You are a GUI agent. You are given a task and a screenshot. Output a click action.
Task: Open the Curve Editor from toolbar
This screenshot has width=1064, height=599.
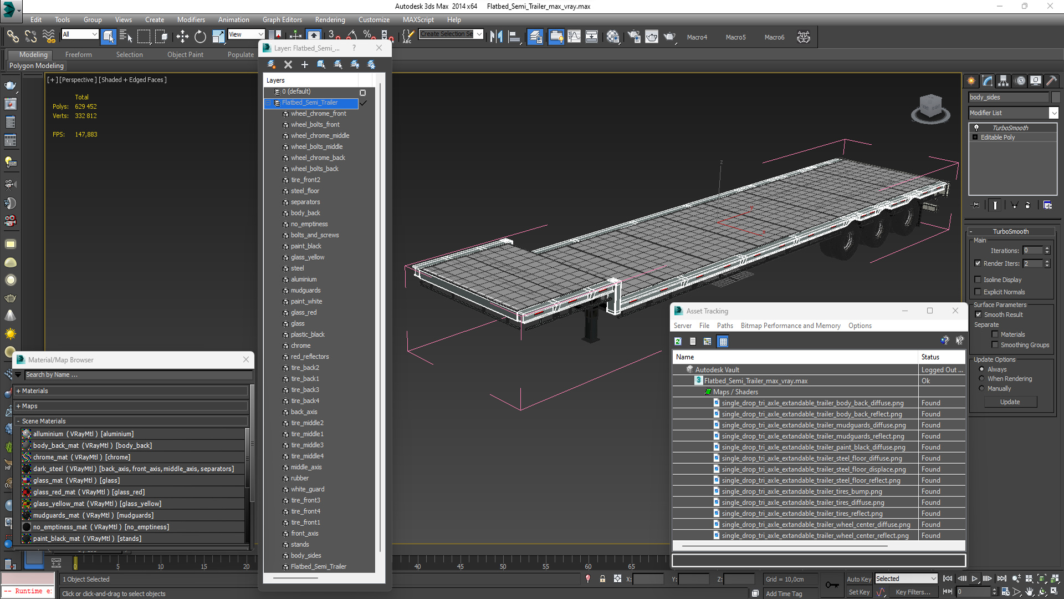tap(574, 37)
